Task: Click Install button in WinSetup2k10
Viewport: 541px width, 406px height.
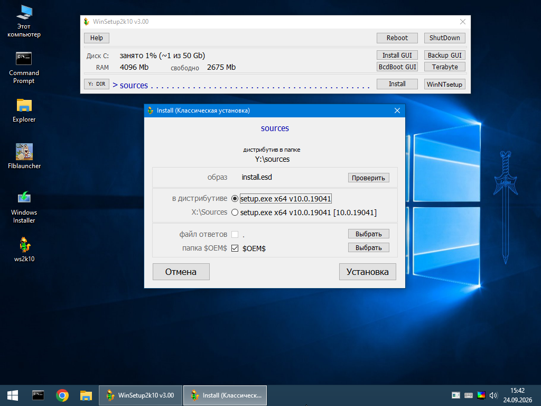Action: [x=397, y=84]
